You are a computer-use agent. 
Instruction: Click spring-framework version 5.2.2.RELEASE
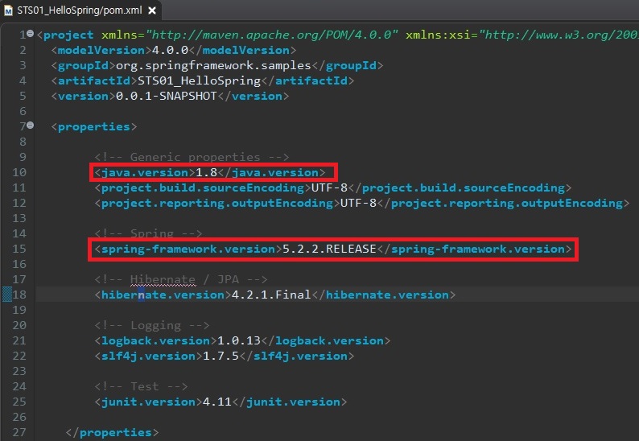[329, 249]
